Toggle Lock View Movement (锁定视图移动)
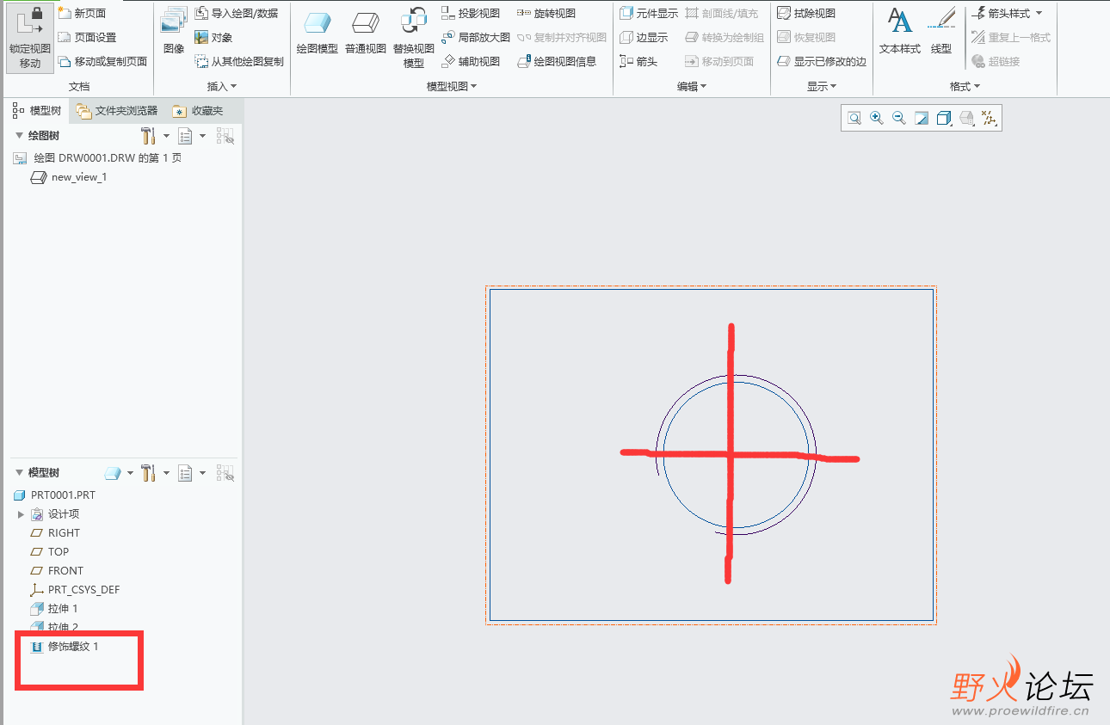Image resolution: width=1110 pixels, height=725 pixels. tap(30, 38)
